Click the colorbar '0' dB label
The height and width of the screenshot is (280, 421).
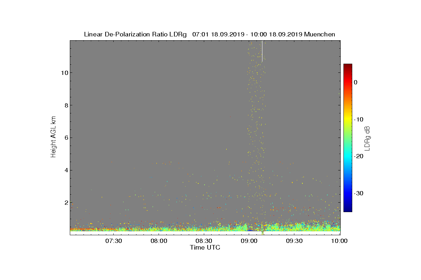pyautogui.click(x=355, y=82)
